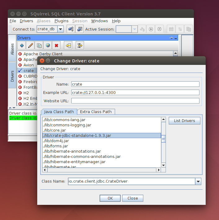The width and height of the screenshot is (219, 220).
Task: Switch to the Extra Class Path tab
Action: (96, 112)
